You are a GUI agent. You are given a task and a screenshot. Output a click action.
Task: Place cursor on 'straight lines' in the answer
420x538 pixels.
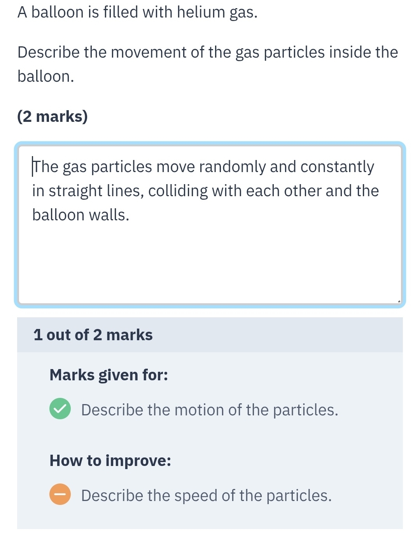(x=95, y=191)
